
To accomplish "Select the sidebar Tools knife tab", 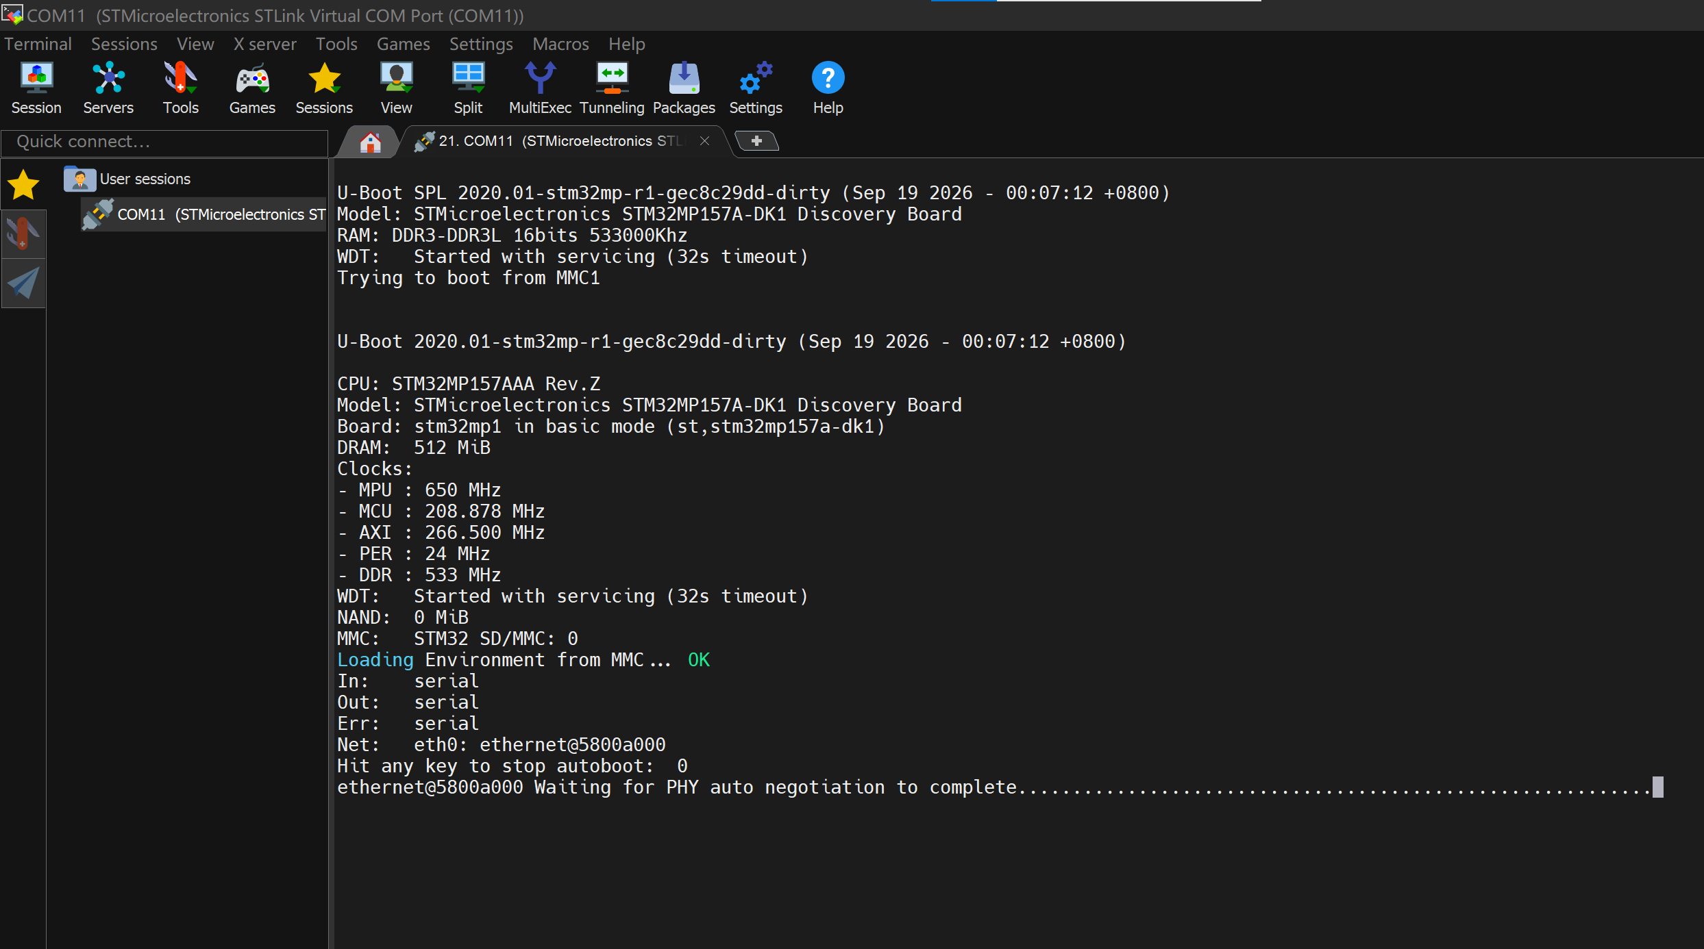I will tap(23, 233).
